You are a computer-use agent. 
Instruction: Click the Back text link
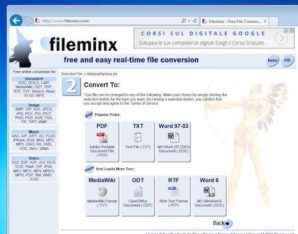coord(218,223)
